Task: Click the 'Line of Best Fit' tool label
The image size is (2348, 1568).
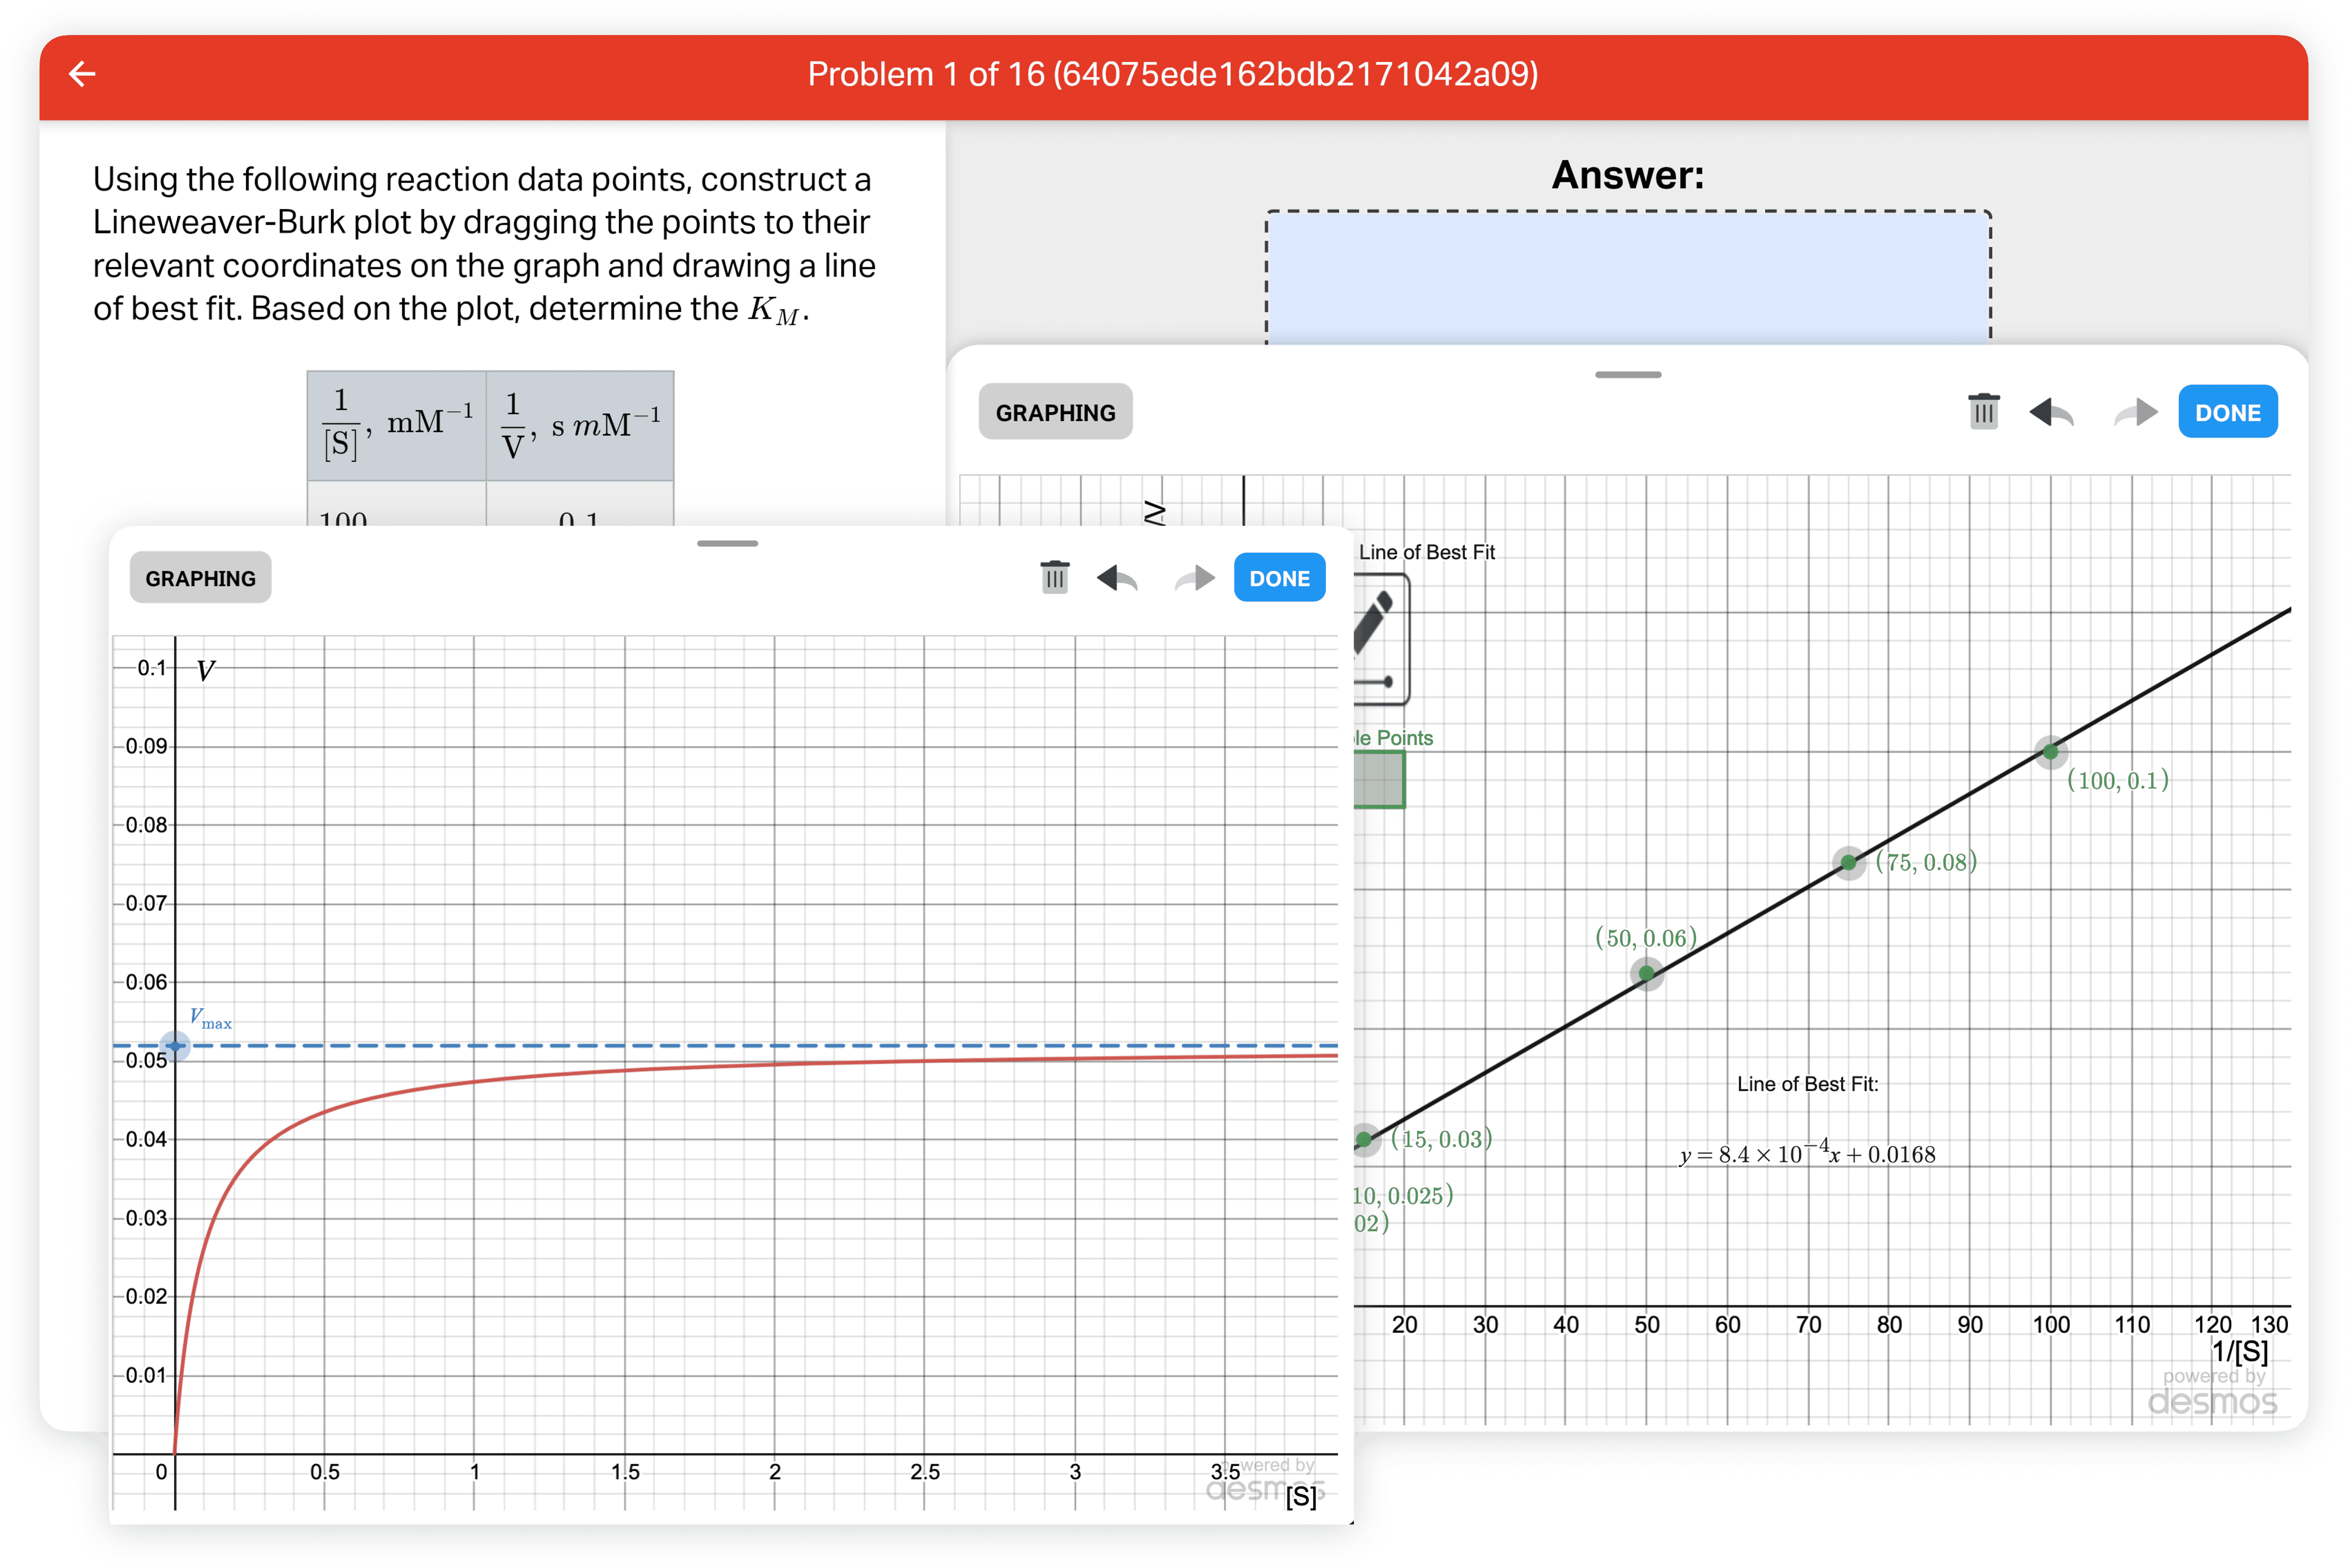Action: pyautogui.click(x=1427, y=552)
